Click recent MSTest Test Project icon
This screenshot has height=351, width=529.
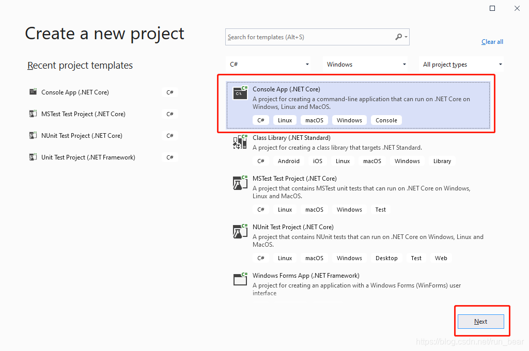coord(33,114)
